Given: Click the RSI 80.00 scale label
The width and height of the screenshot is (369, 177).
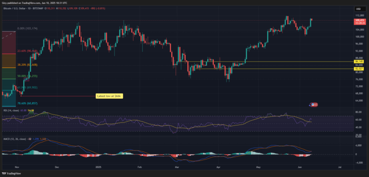Looking at the screenshot, I should tap(358, 112).
